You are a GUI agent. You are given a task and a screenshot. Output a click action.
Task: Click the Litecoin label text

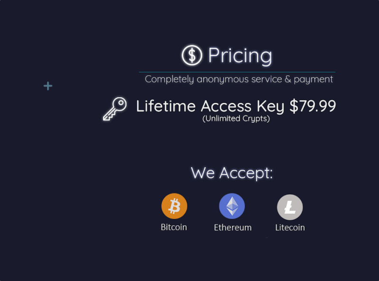point(290,227)
